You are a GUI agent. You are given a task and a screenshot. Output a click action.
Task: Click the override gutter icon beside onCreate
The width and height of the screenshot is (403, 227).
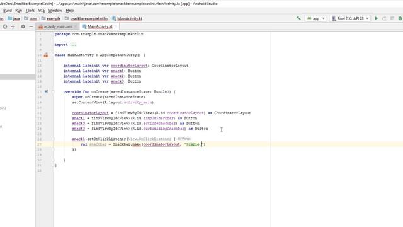(x=46, y=91)
